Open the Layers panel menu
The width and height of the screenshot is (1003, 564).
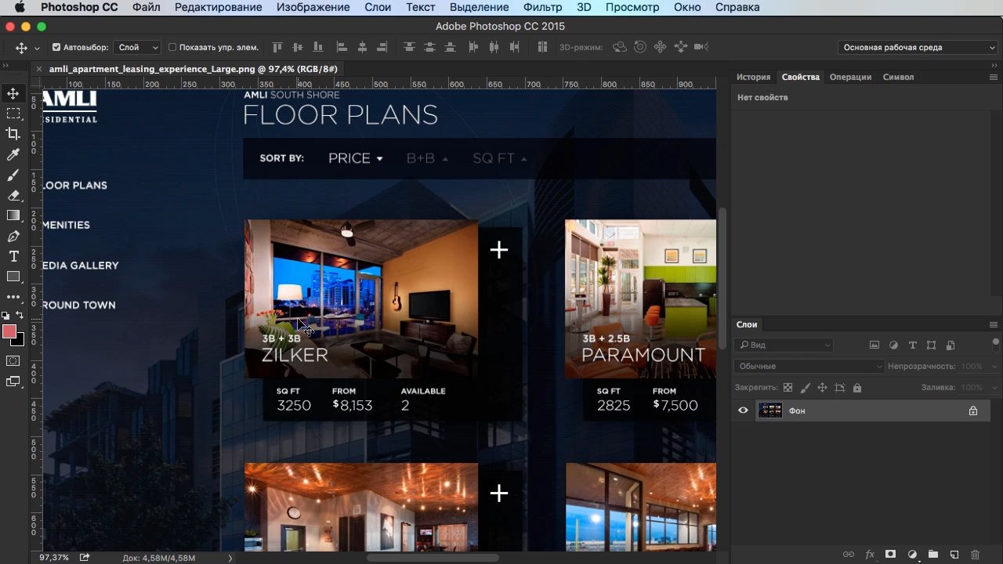pos(994,324)
